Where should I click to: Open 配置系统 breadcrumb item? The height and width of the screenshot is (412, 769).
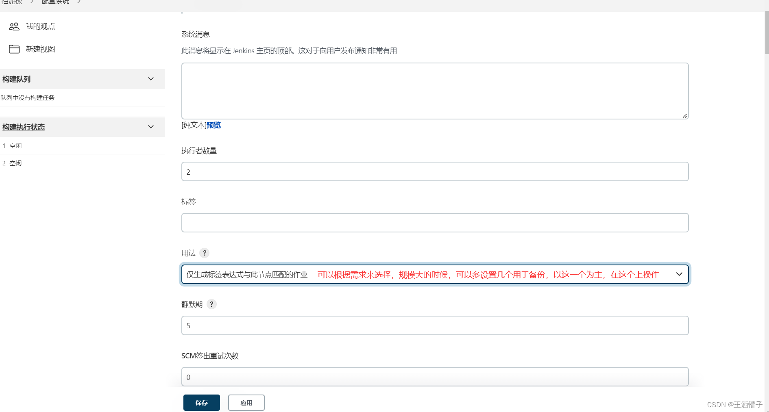(x=56, y=2)
